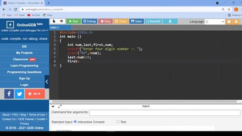Click the browser forward arrow

tap(10, 9)
